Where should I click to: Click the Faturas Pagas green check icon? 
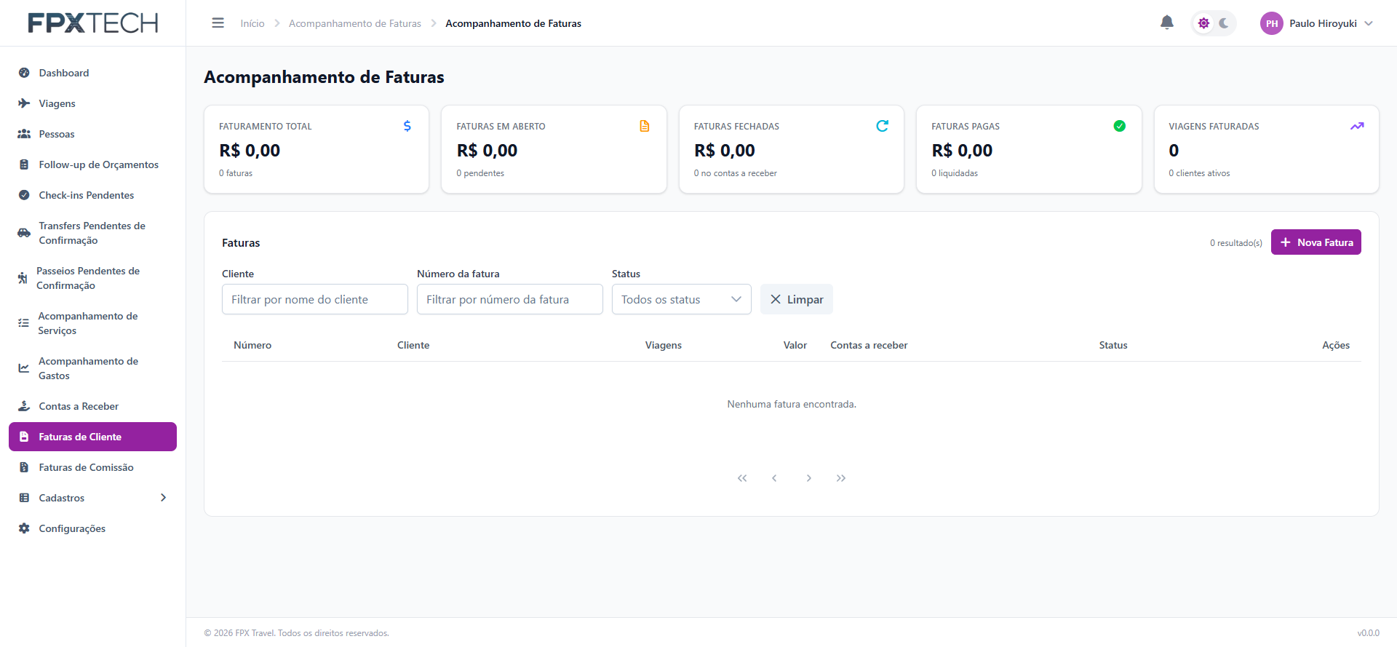coord(1120,126)
